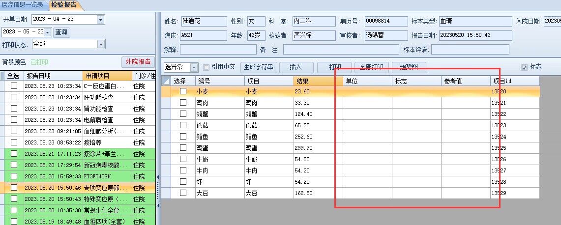Click the results grid select-all corner cell

tap(166, 81)
